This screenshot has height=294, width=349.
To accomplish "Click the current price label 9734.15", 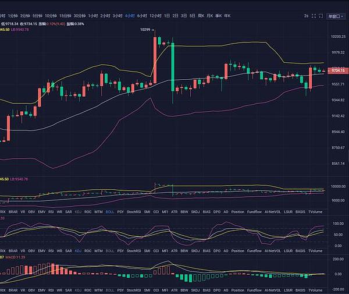I will [x=338, y=70].
